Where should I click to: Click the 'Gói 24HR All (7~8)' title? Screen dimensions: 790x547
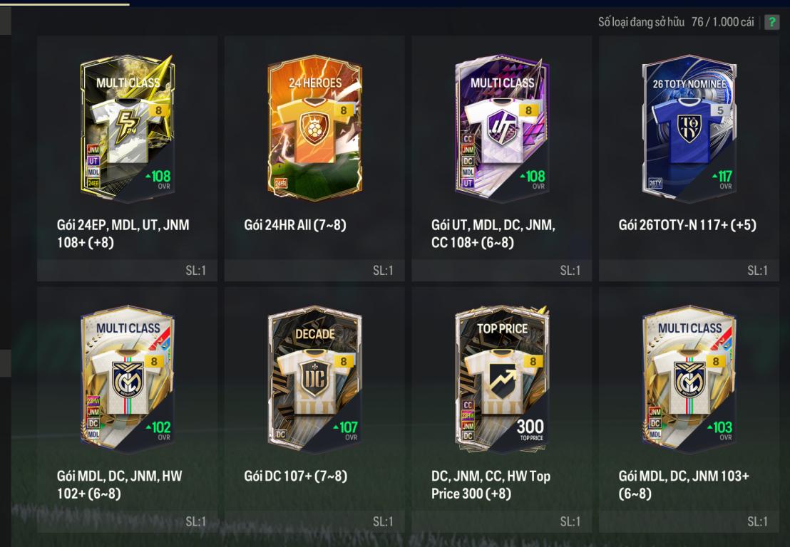coord(295,225)
